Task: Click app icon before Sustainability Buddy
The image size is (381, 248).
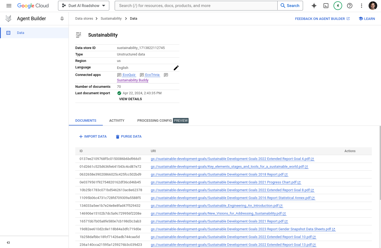Action: pyautogui.click(x=166, y=75)
